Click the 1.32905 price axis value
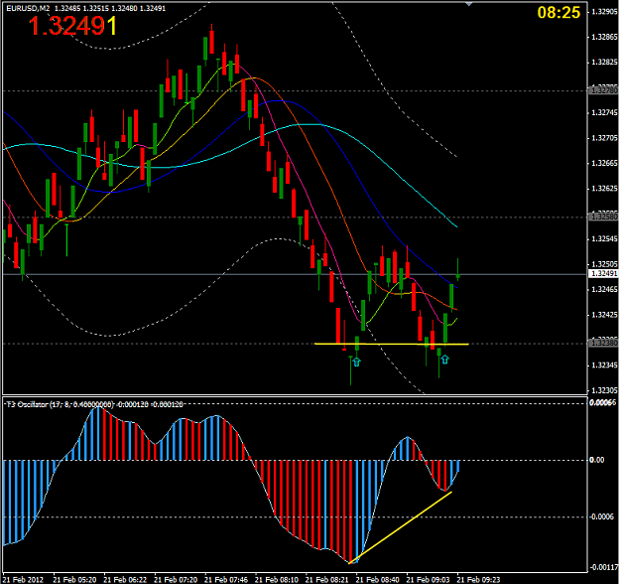The image size is (620, 584). point(604,12)
